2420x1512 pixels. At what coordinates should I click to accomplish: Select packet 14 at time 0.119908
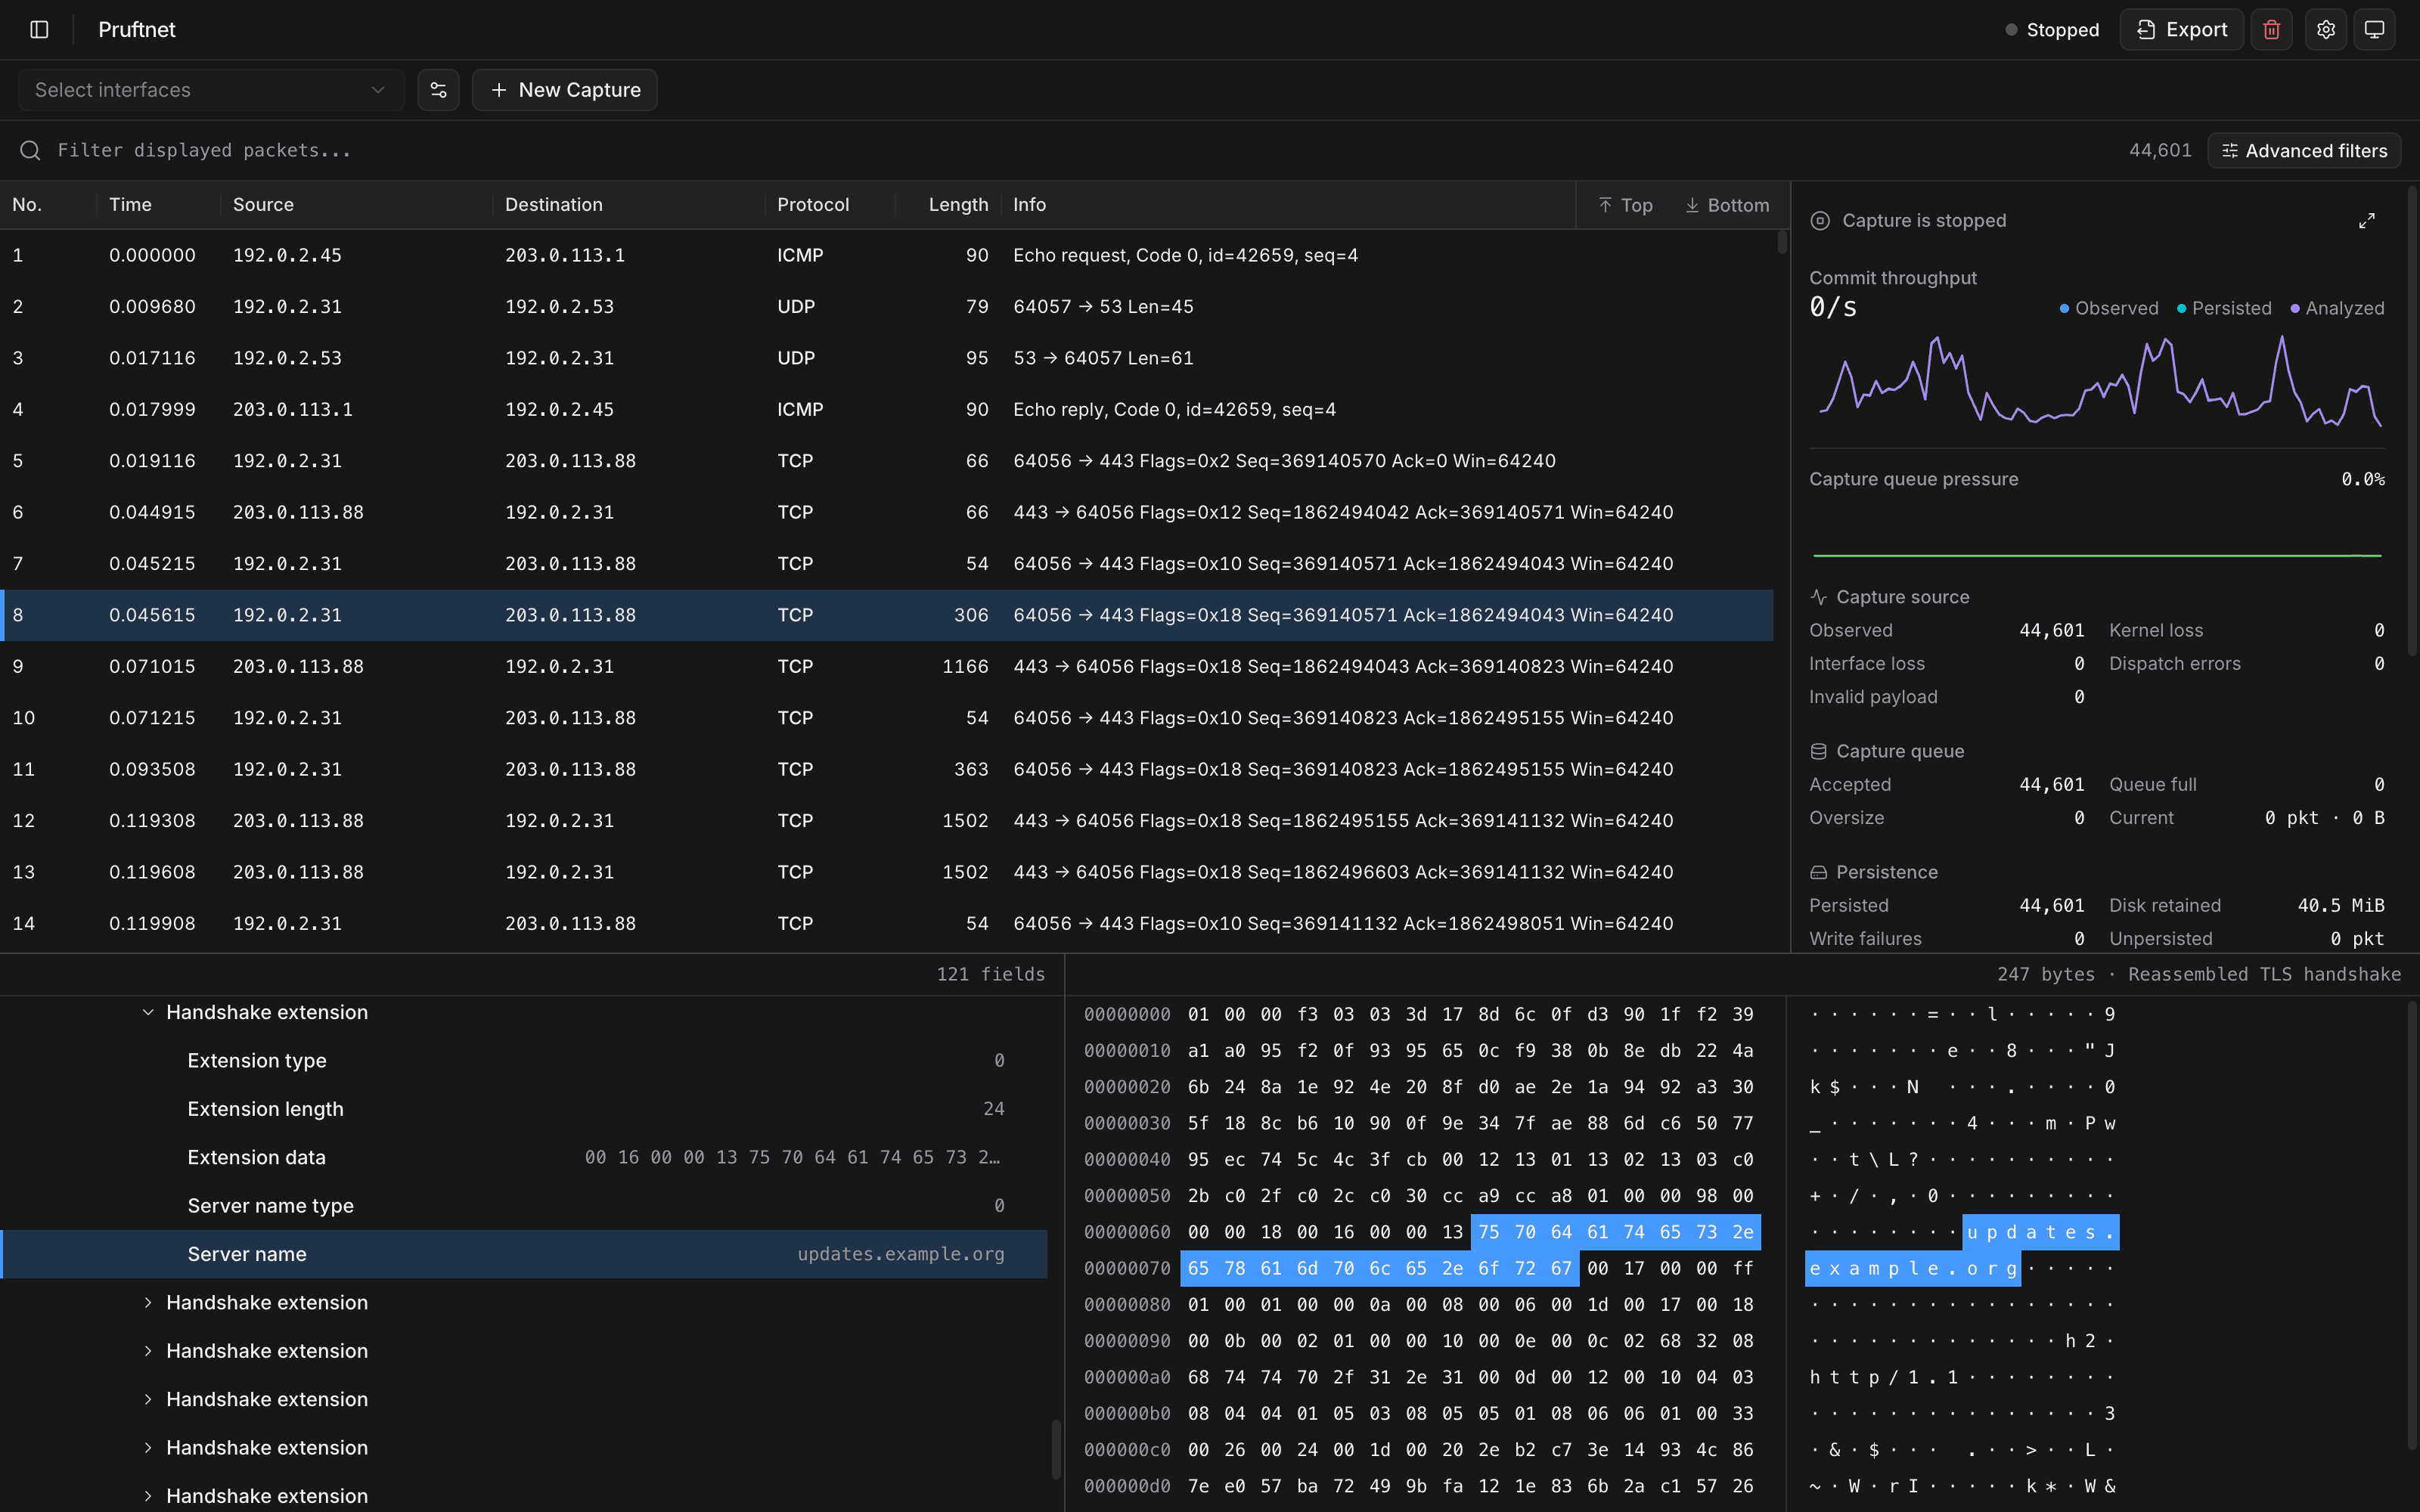887,924
